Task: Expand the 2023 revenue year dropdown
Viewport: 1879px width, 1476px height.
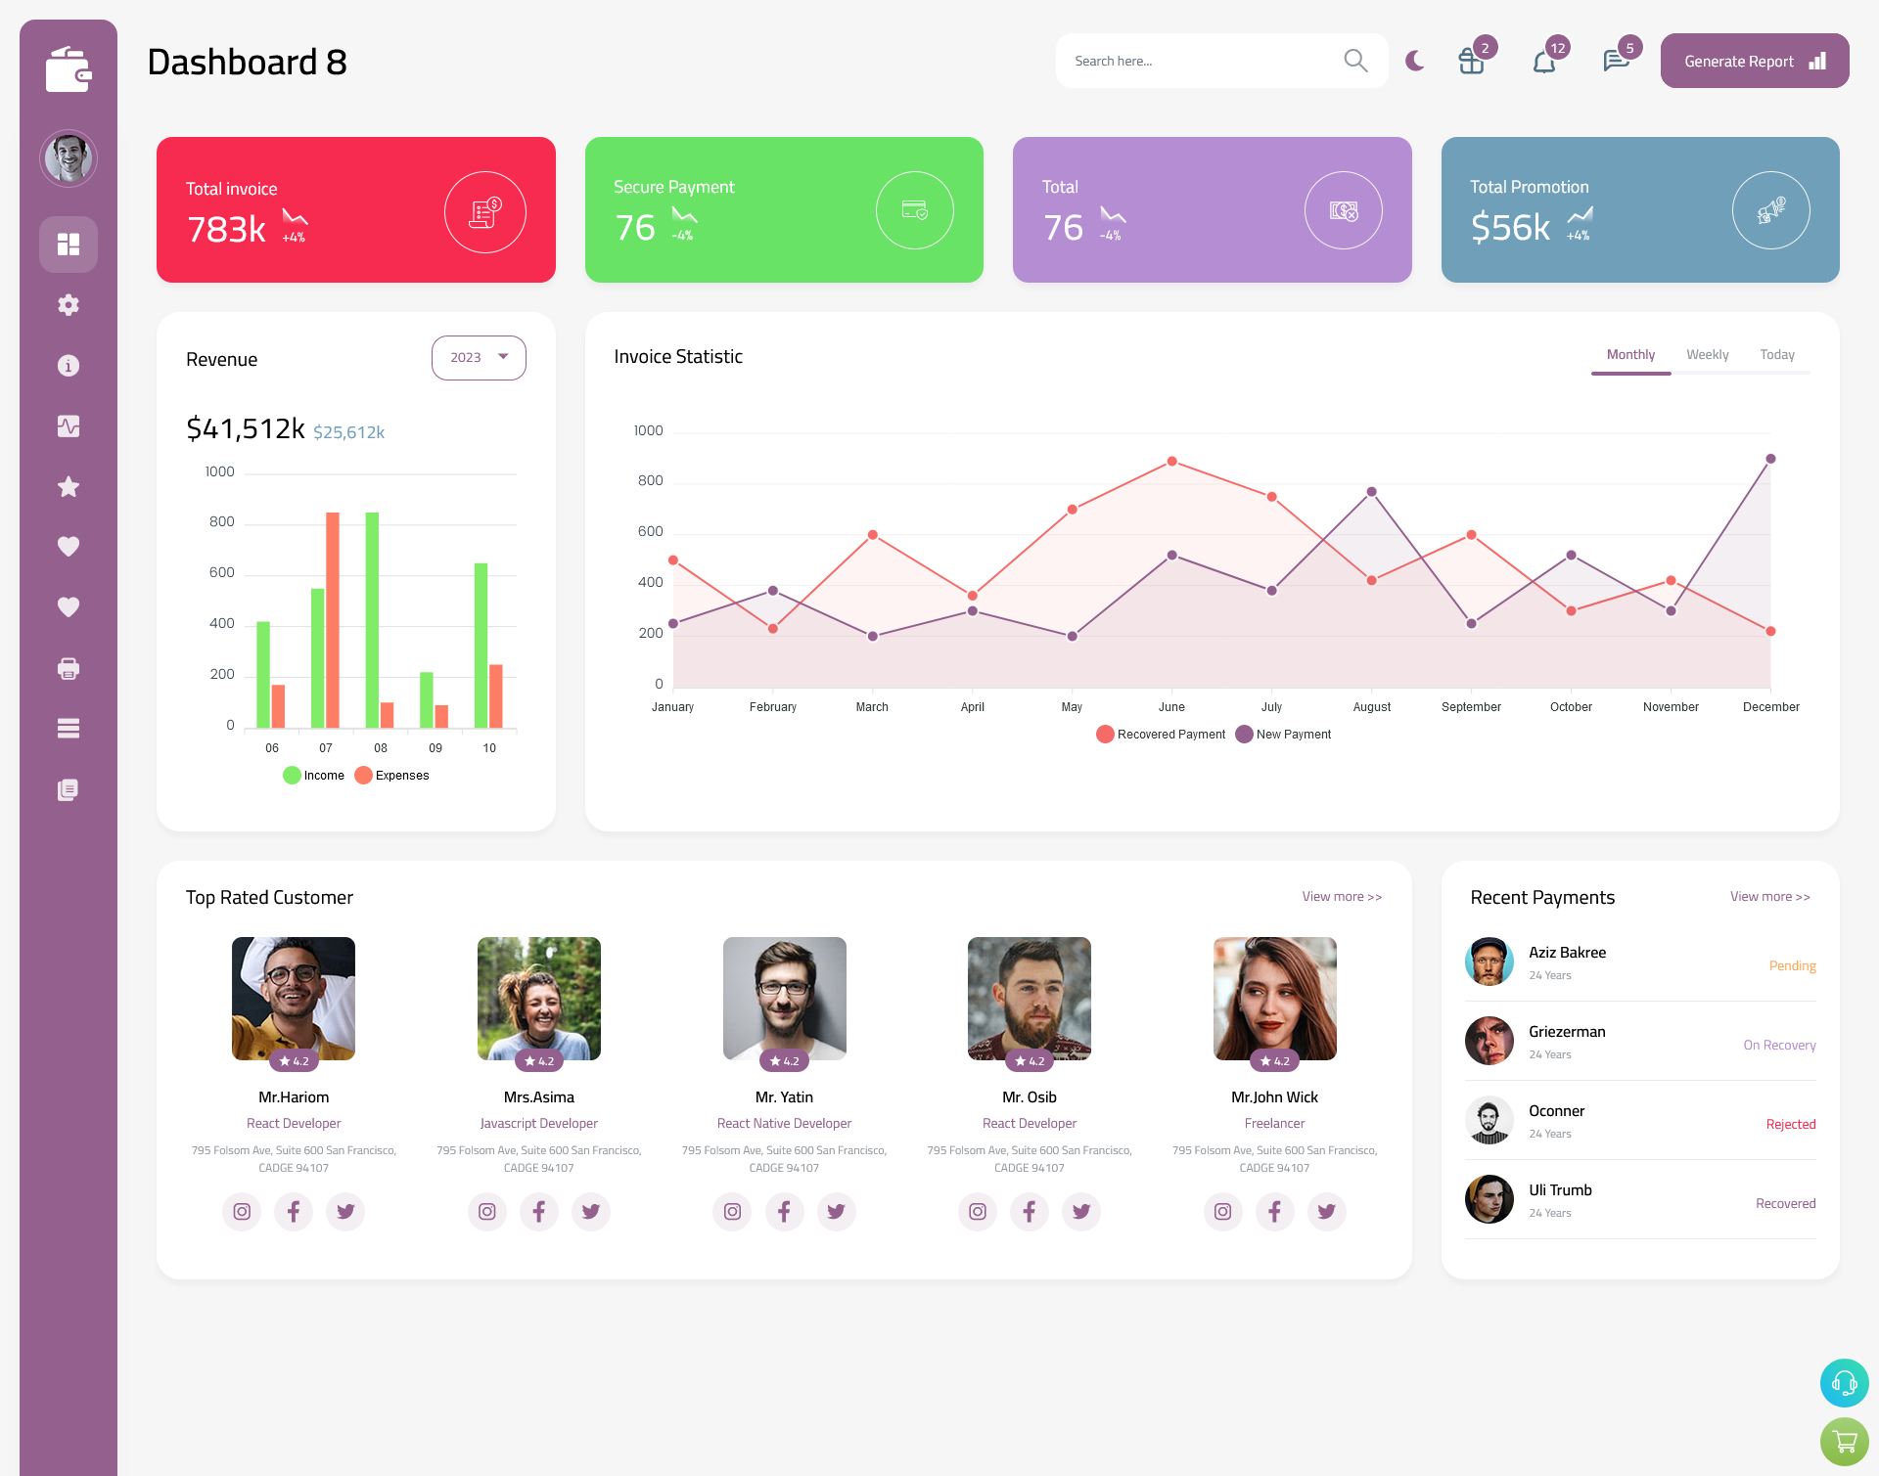Action: (479, 357)
